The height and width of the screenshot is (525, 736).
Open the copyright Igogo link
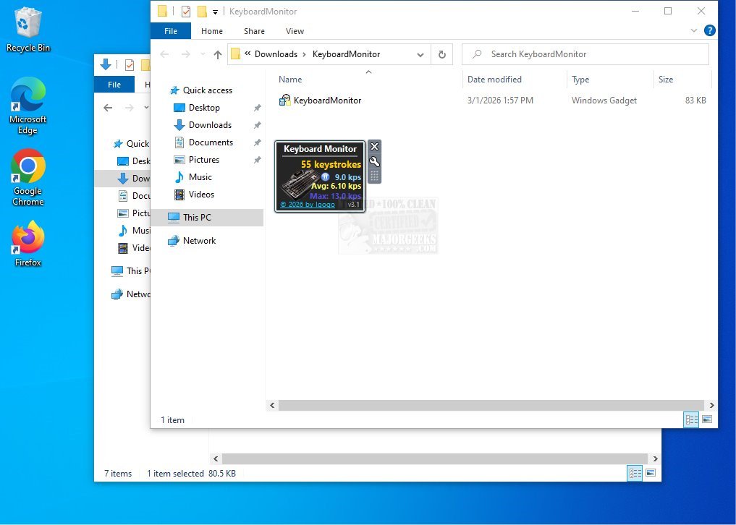308,205
